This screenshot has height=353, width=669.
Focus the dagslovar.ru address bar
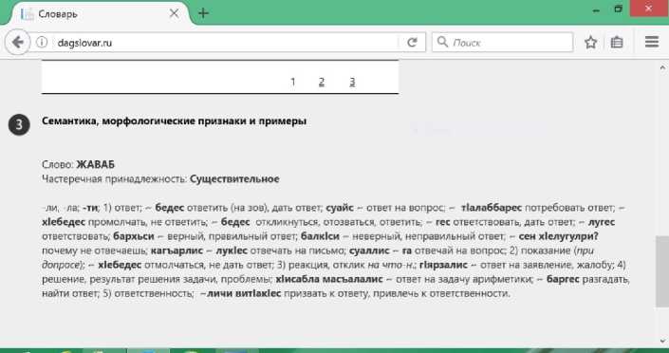226,43
